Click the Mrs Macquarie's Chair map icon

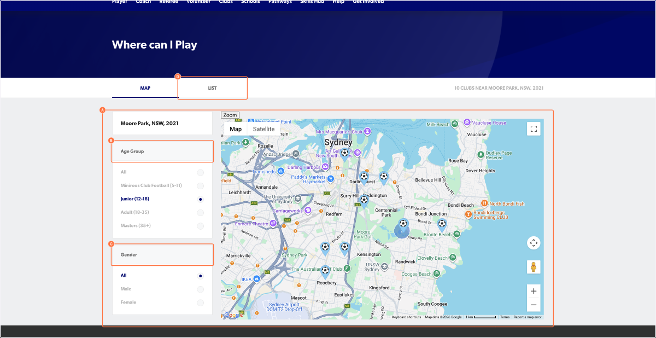[367, 132]
